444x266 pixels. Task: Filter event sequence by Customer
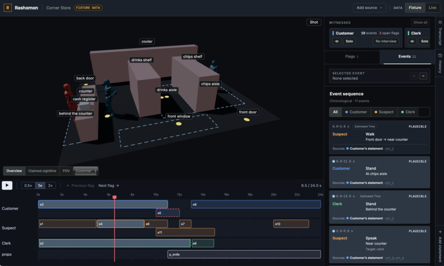click(x=356, y=112)
